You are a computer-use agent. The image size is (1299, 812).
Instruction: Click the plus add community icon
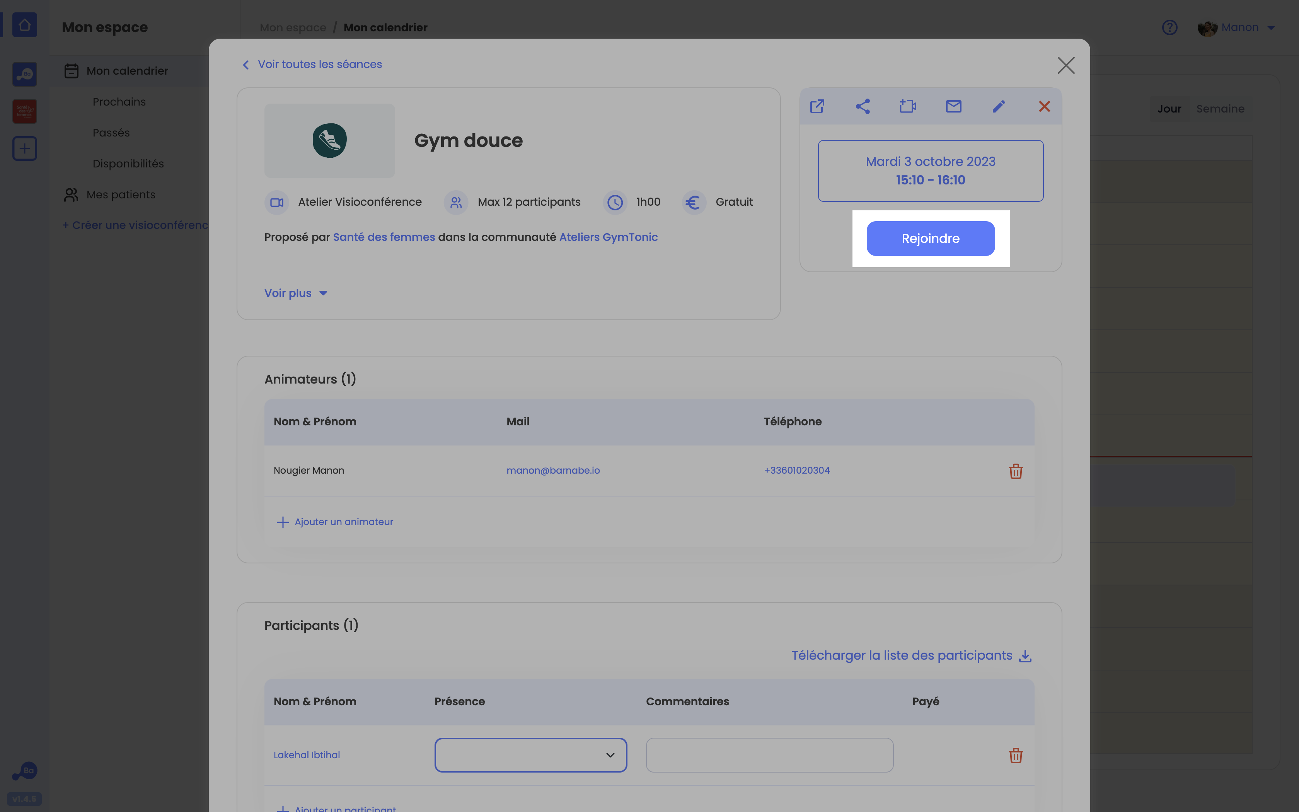point(25,148)
